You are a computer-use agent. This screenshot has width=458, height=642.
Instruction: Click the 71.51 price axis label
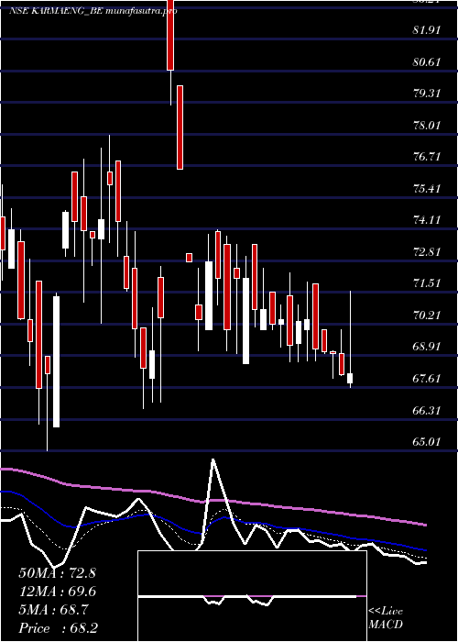[427, 283]
